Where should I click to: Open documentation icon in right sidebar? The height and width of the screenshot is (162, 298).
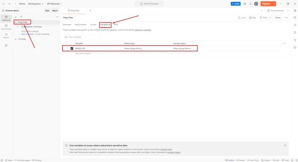295,17
